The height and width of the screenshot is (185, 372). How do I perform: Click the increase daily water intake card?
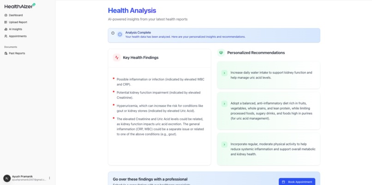[x=269, y=75]
